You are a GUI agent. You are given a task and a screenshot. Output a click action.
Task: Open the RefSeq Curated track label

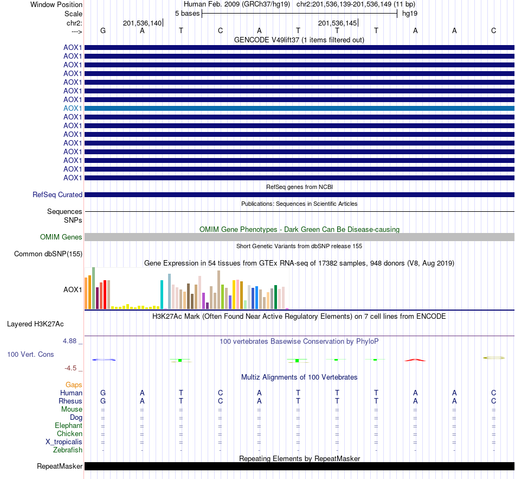click(57, 195)
